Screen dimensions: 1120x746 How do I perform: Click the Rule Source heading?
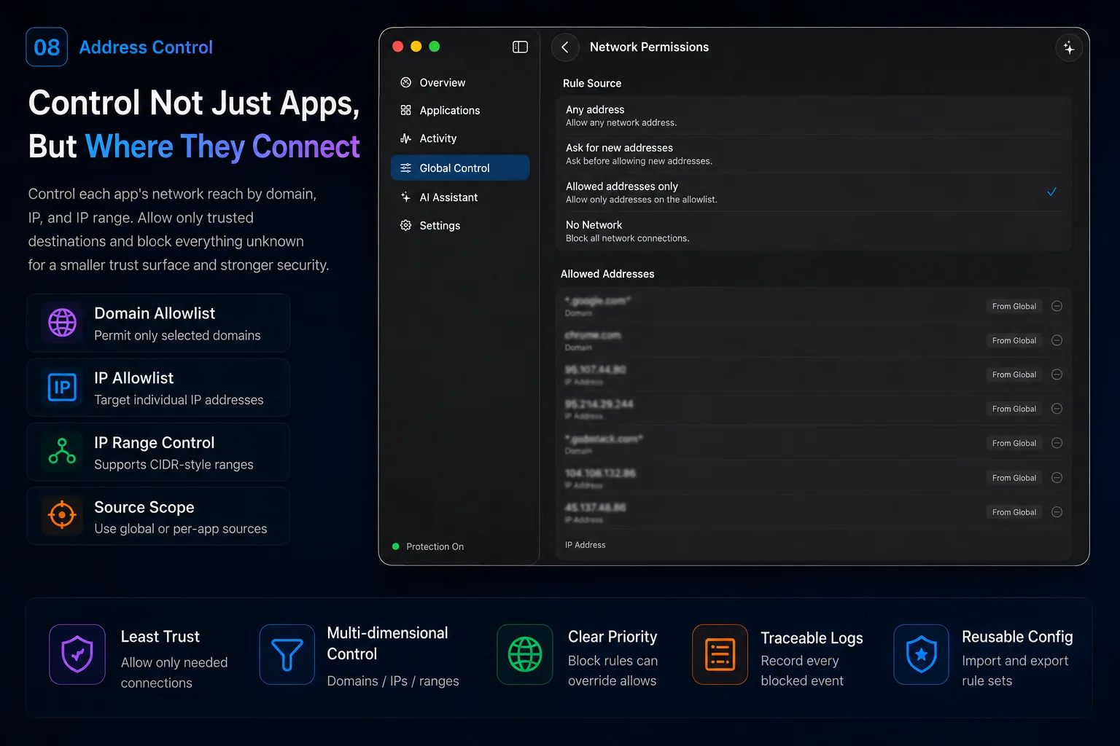click(x=592, y=84)
